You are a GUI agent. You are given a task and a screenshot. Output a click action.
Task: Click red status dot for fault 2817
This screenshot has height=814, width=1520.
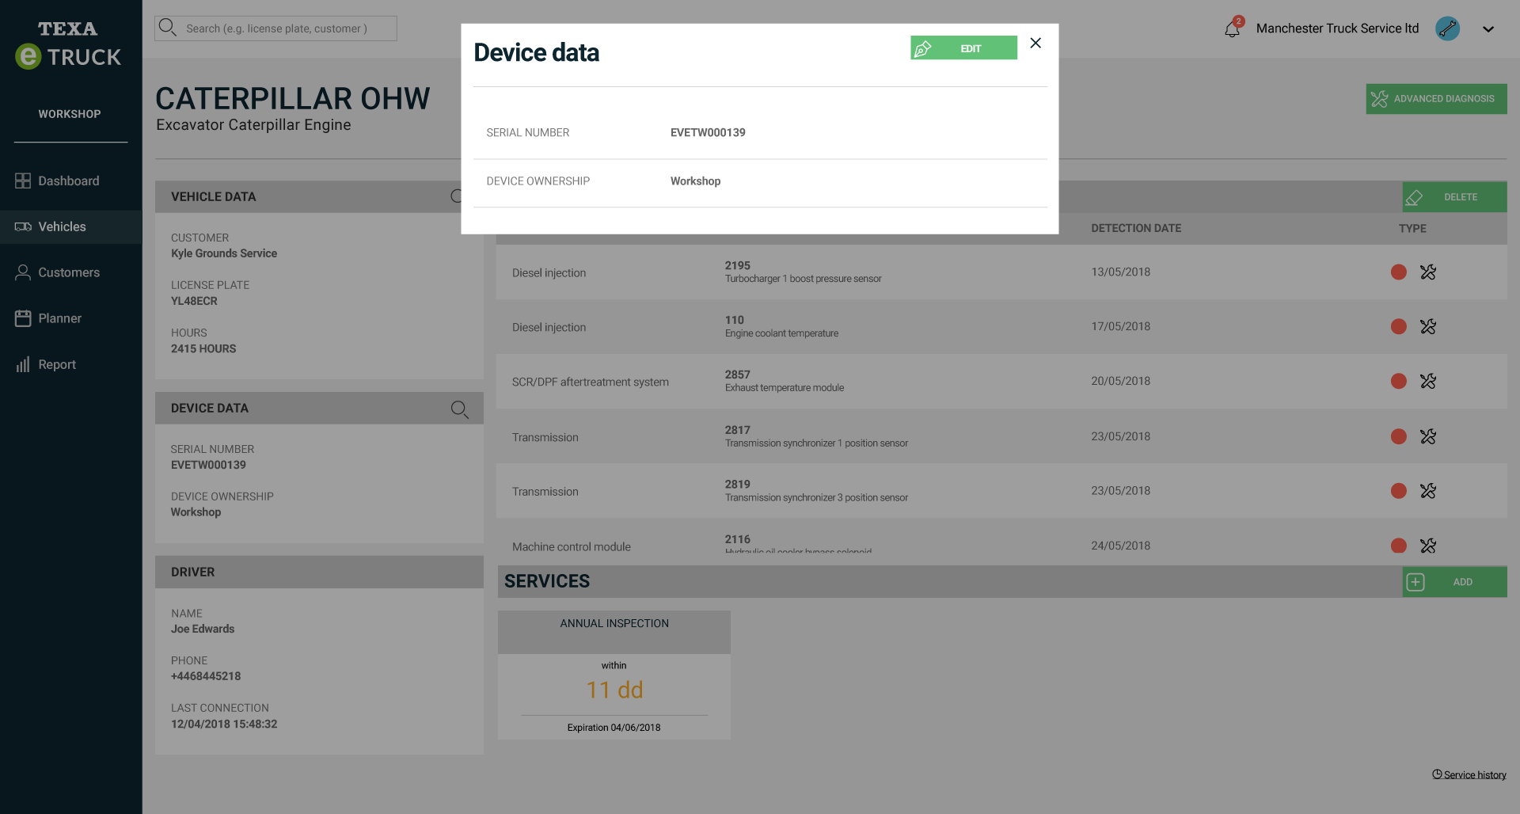point(1399,436)
